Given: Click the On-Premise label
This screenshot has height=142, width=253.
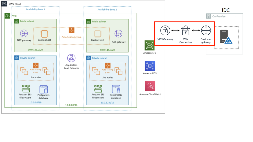Looking at the screenshot, I should pos(219,16).
